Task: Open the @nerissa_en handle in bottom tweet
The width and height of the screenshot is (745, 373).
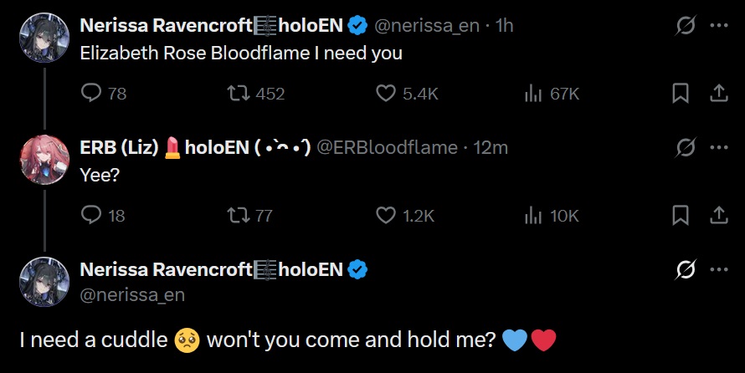Action: click(131, 294)
